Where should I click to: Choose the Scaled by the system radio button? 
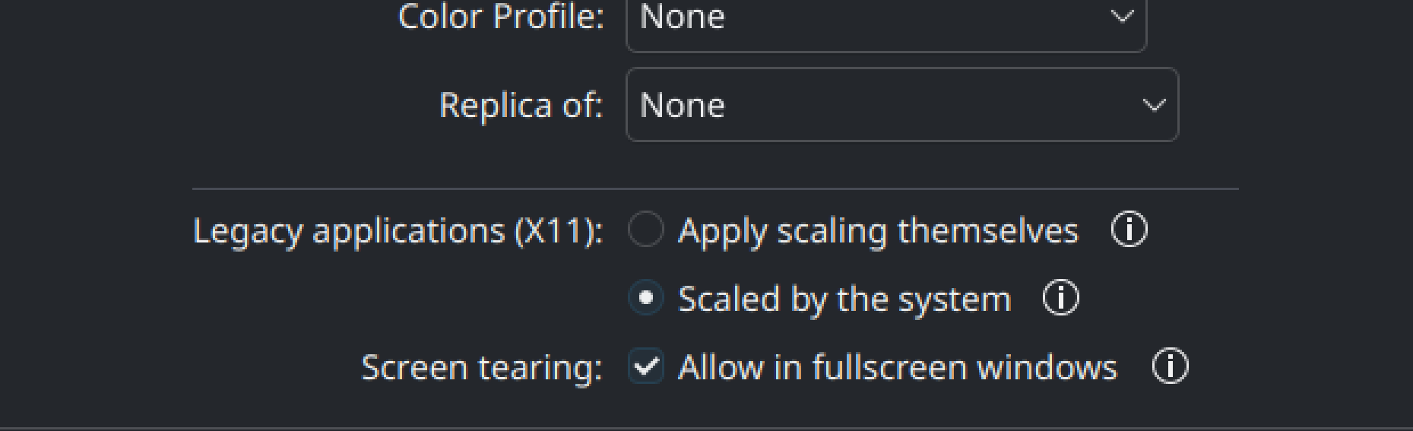pyautogui.click(x=646, y=298)
